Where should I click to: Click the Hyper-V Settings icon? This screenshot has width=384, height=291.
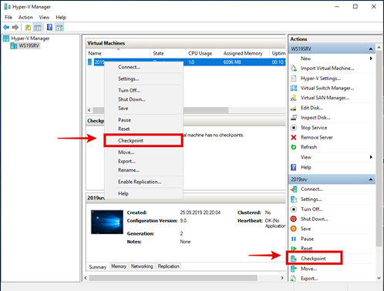click(294, 79)
